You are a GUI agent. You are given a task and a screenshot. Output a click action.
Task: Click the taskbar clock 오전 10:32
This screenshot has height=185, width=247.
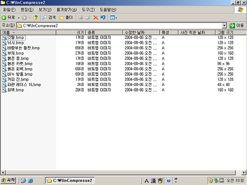tap(235, 181)
